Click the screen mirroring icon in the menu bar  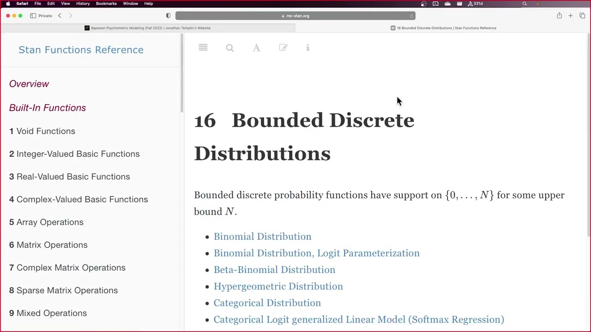pyautogui.click(x=435, y=4)
